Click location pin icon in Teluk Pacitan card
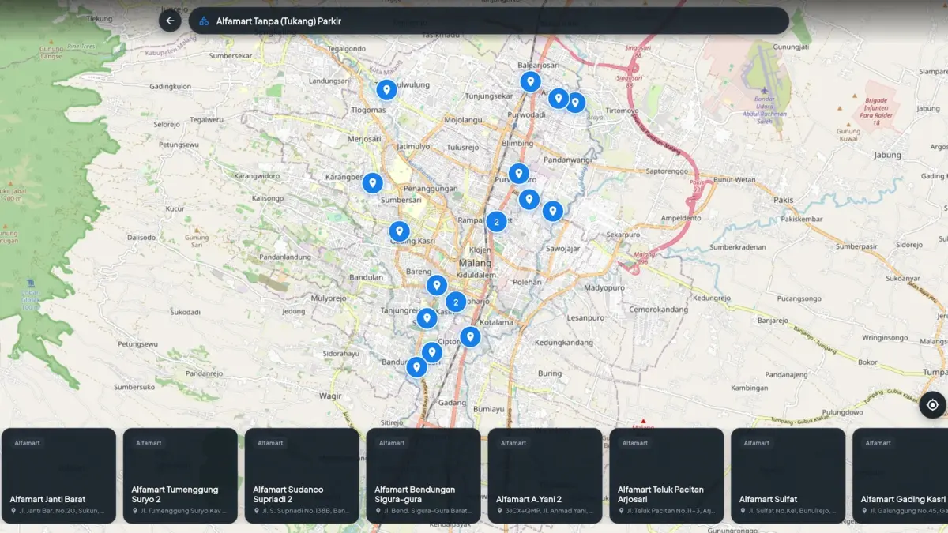Screen dimensions: 948x533 [622, 511]
